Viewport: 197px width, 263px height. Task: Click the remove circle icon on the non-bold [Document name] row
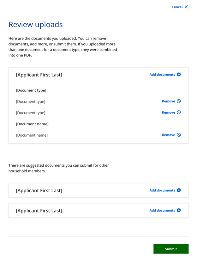pos(179,135)
